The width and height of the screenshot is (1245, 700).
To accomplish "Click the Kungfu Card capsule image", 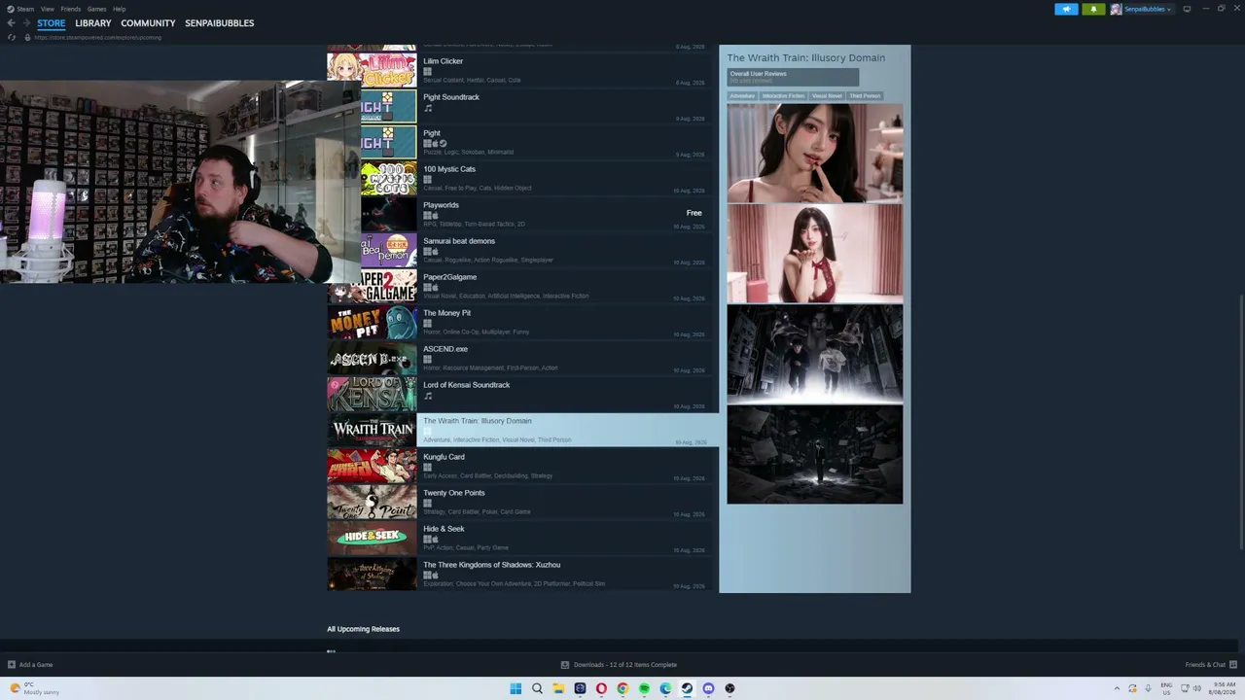I will (373, 465).
